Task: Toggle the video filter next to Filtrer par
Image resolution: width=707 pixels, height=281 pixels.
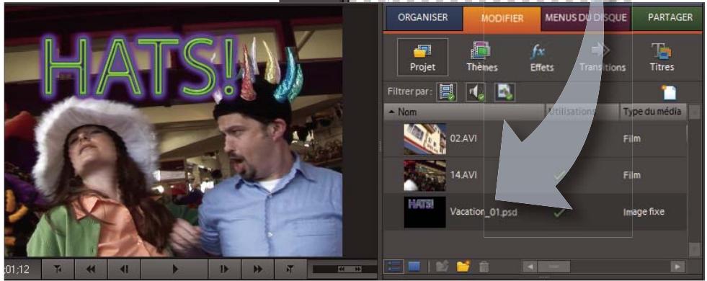Action: tap(447, 92)
